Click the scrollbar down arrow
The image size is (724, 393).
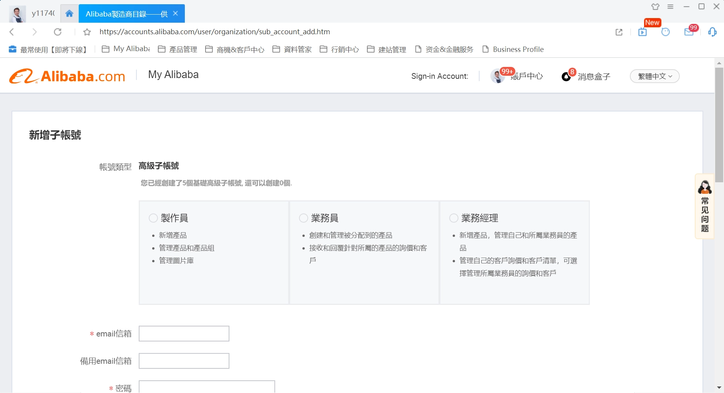719,388
